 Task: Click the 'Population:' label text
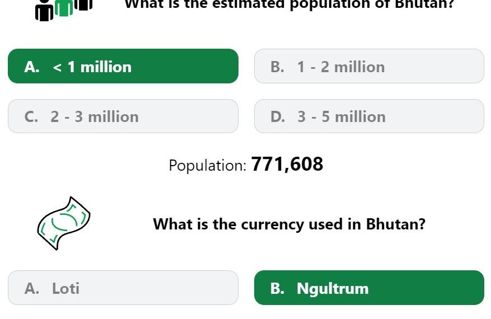point(208,165)
